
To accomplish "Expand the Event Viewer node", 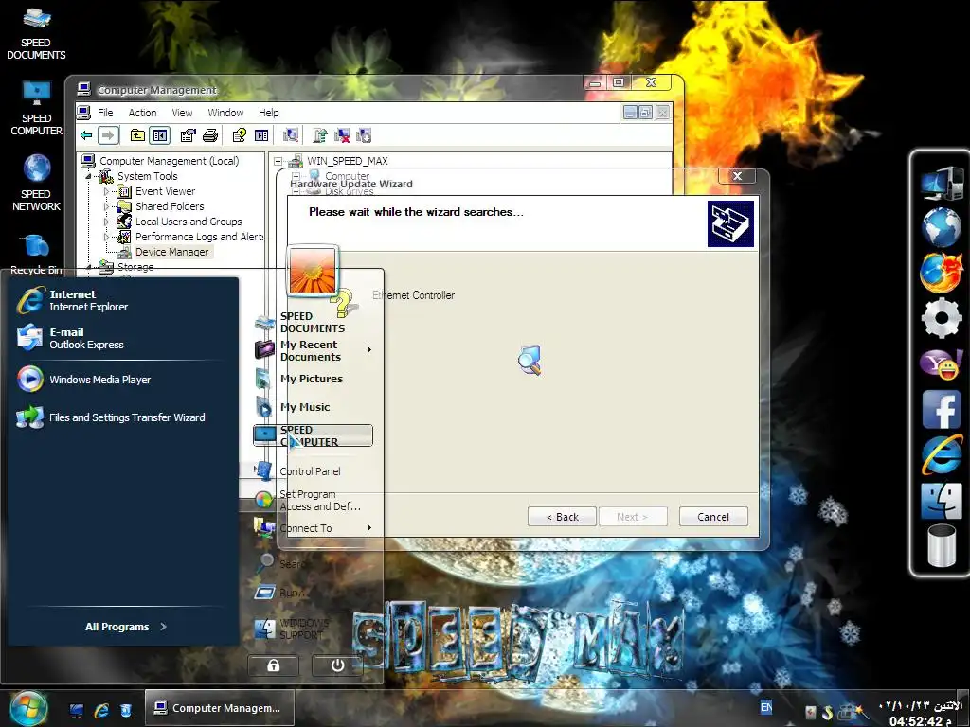I will (106, 191).
